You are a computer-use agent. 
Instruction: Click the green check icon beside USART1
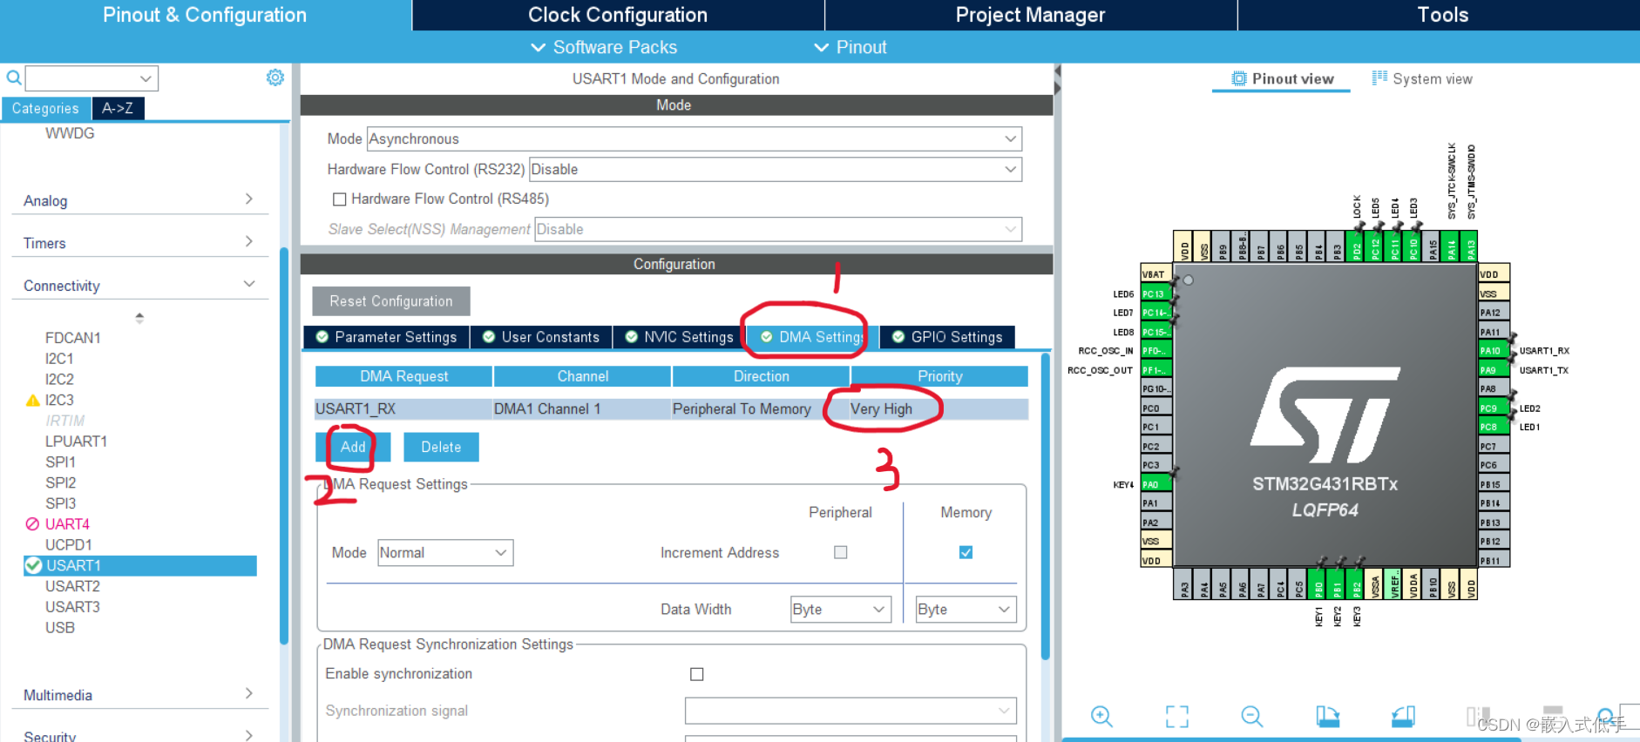34,565
